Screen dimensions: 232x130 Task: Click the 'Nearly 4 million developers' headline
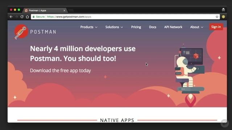[x=83, y=53]
